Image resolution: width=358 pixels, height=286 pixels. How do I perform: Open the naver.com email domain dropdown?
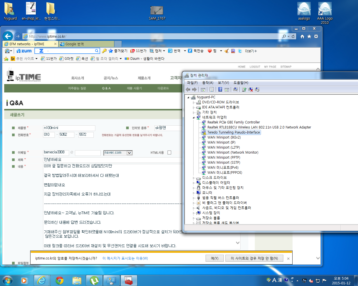click(x=129, y=153)
